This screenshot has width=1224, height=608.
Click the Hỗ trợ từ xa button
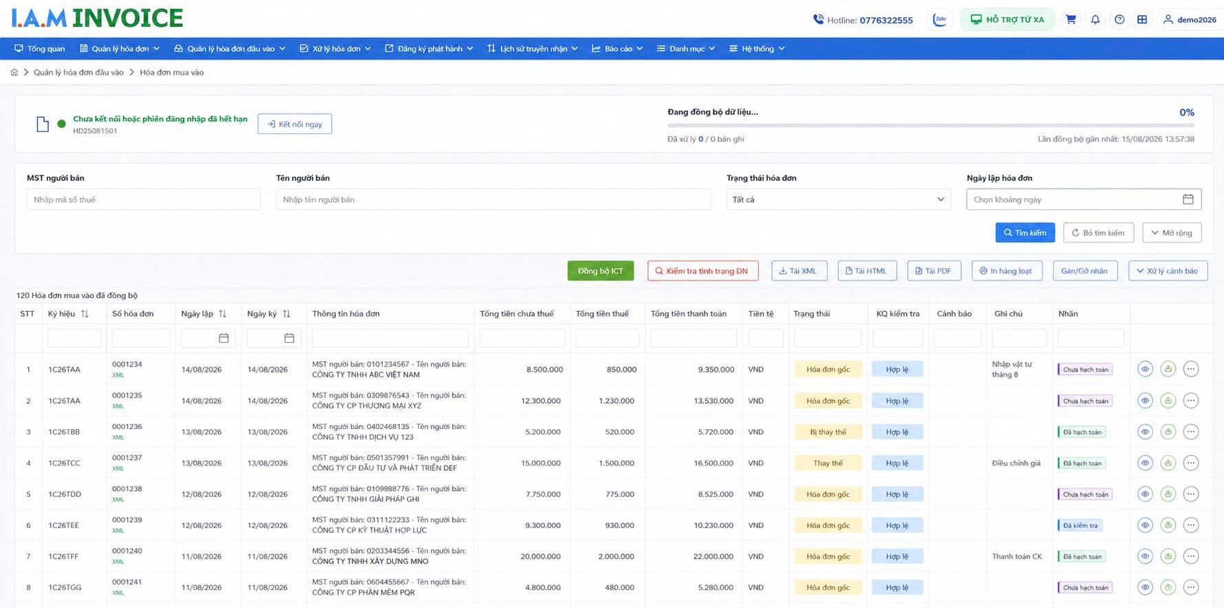point(1007,19)
